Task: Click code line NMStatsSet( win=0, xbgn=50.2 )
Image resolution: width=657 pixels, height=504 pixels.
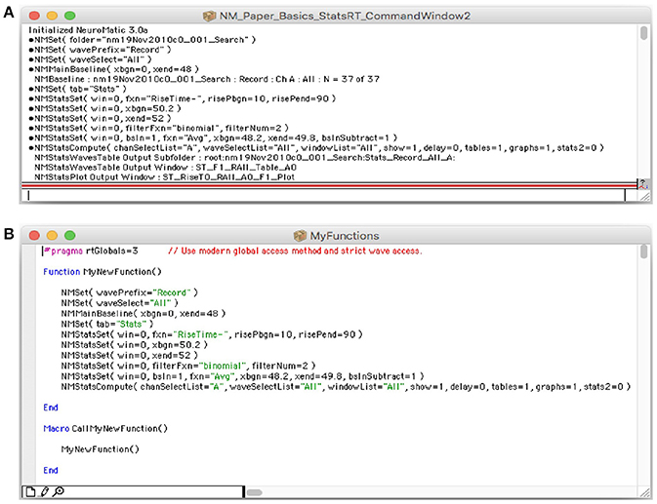Action: point(135,345)
